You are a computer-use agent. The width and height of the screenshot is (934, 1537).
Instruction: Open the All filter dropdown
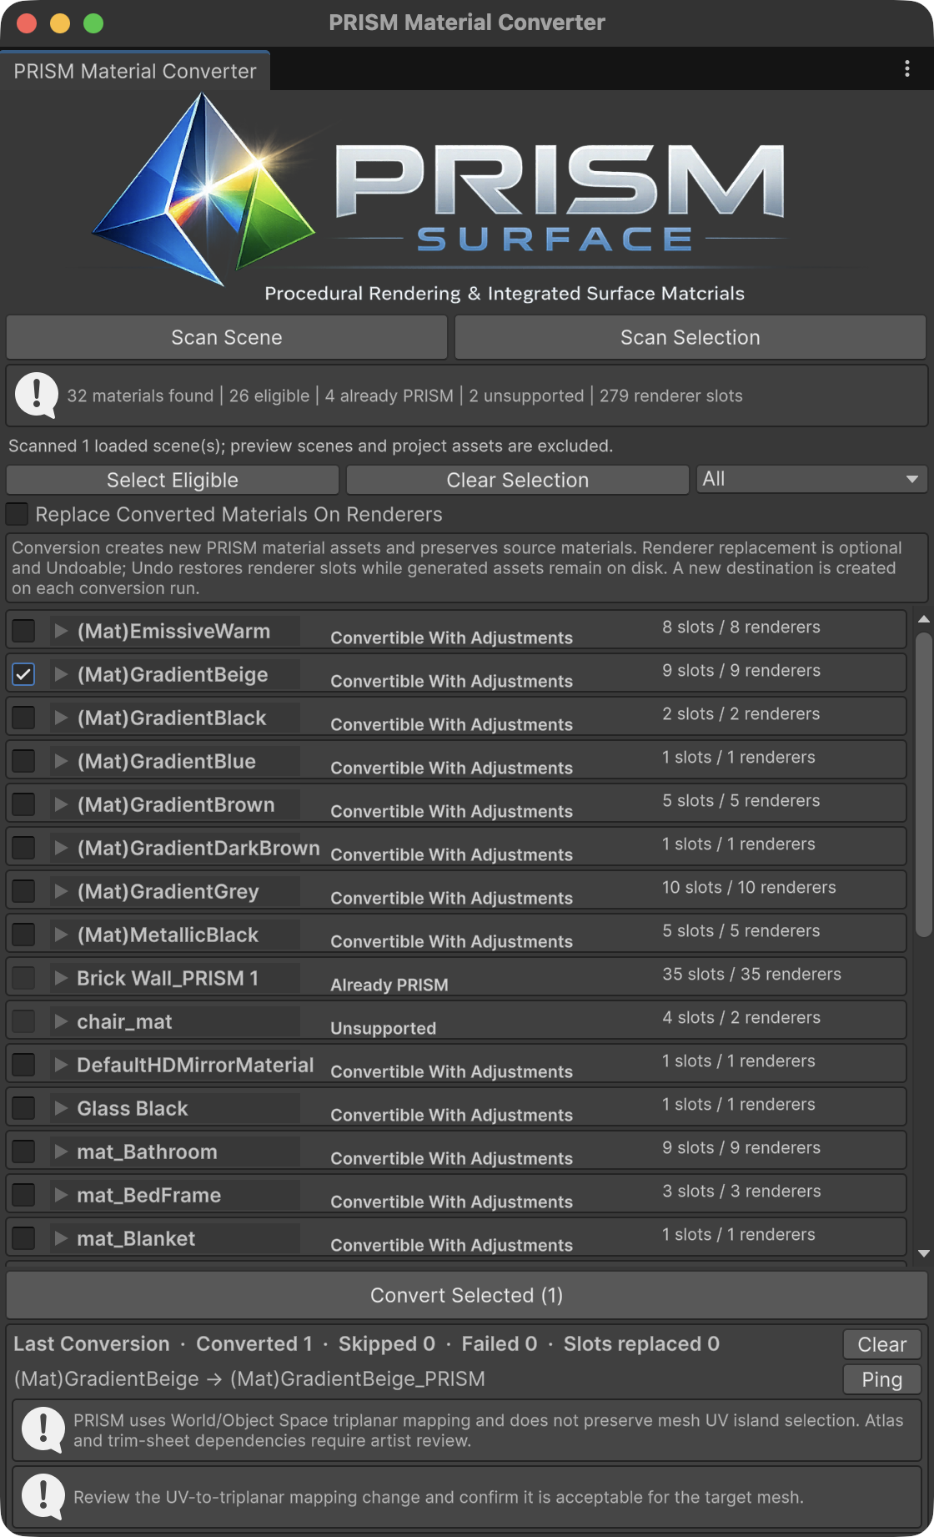point(811,479)
